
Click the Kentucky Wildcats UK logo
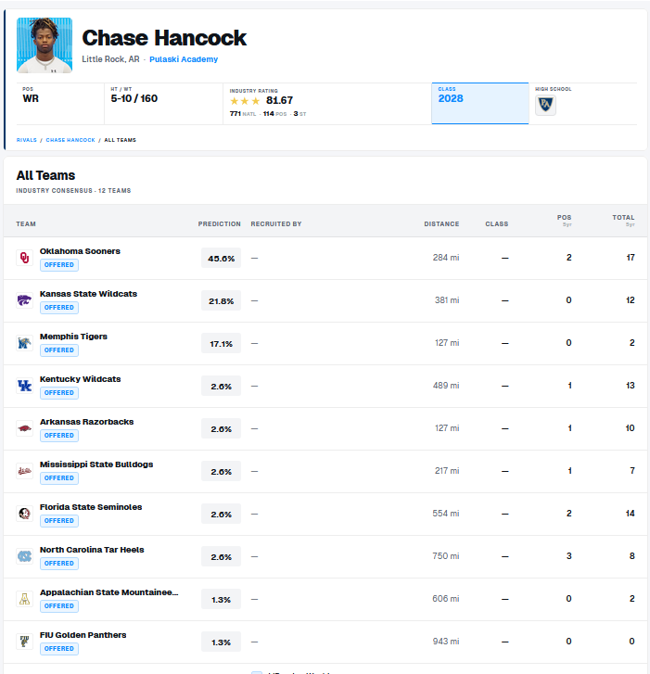pyautogui.click(x=24, y=386)
